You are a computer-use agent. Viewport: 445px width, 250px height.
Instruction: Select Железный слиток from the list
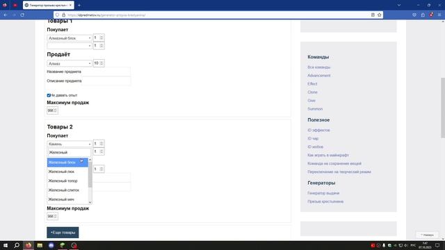pyautogui.click(x=68, y=190)
